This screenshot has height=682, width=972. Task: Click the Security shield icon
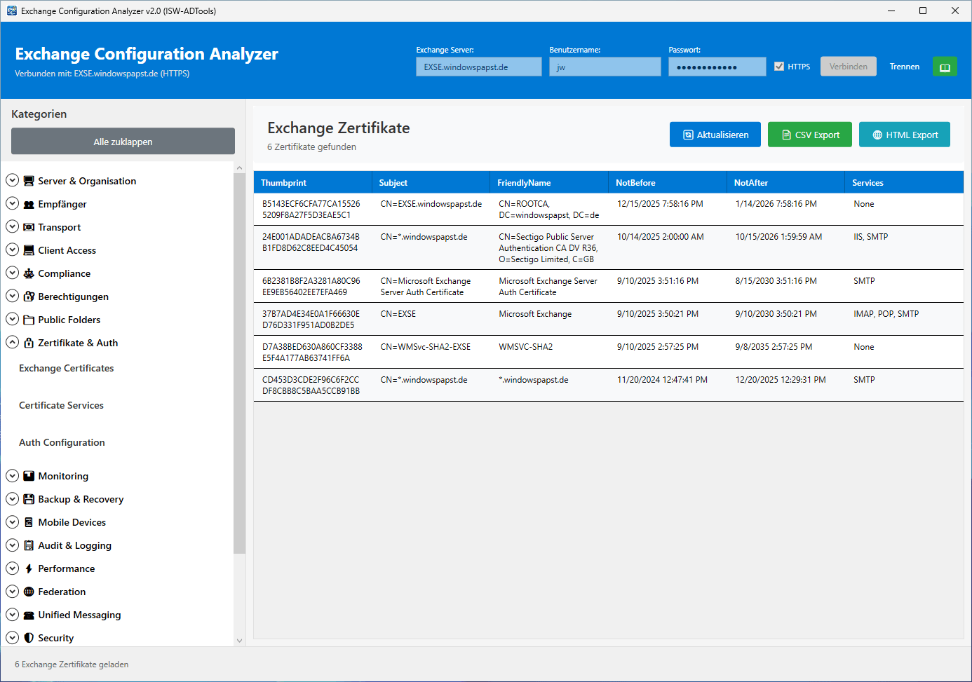tap(29, 638)
